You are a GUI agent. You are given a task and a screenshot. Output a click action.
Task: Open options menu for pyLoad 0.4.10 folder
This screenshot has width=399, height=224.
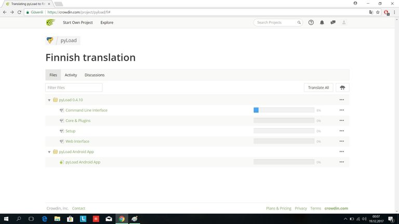point(342,100)
